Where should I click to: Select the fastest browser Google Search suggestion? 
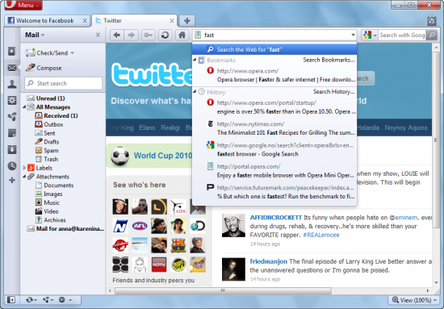point(274,150)
